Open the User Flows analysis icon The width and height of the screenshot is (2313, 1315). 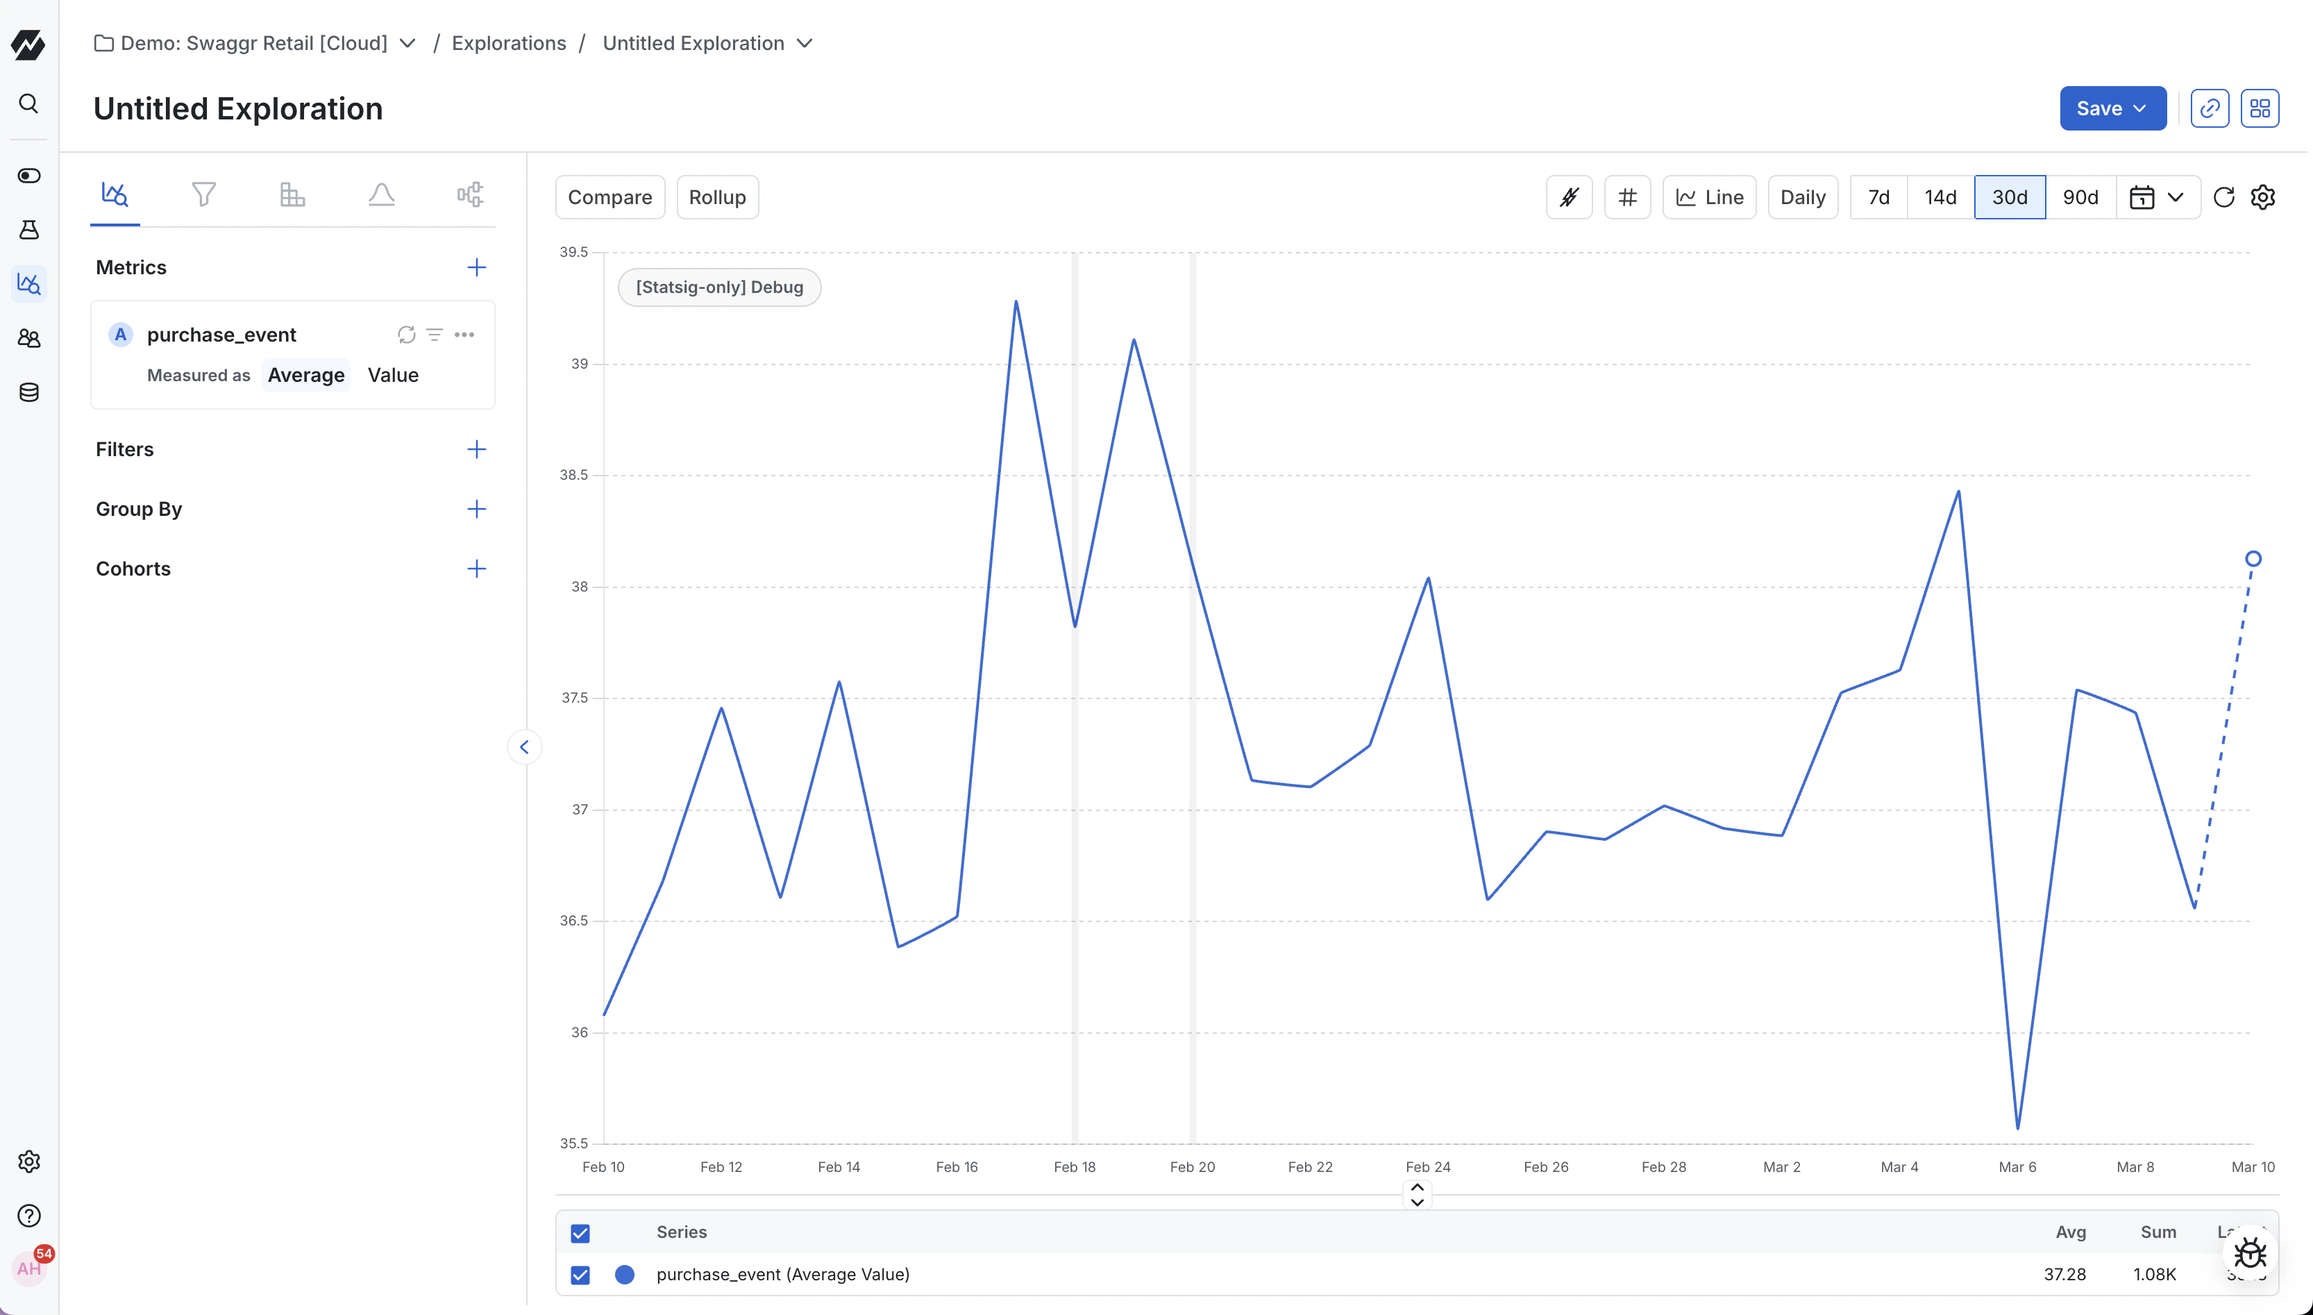click(471, 193)
